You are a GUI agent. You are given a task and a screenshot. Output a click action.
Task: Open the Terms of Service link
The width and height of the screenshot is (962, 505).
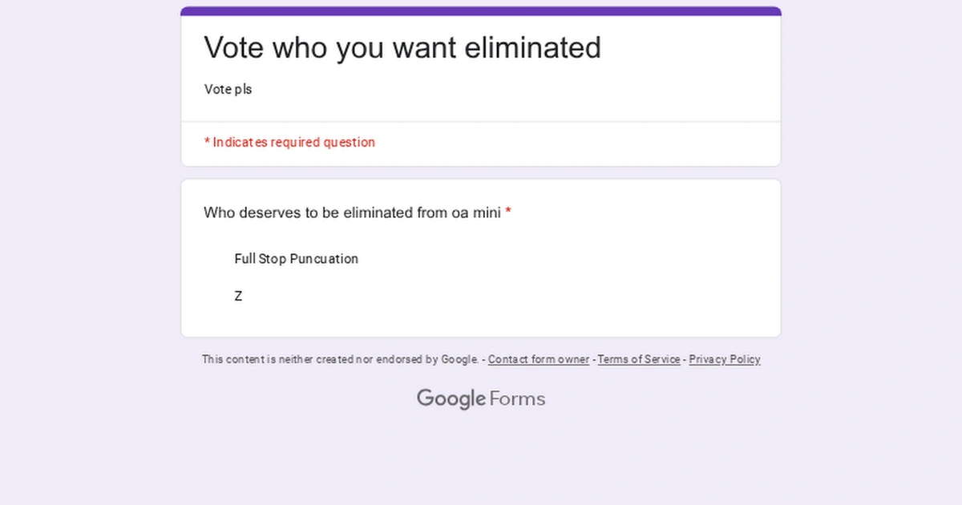[639, 360]
